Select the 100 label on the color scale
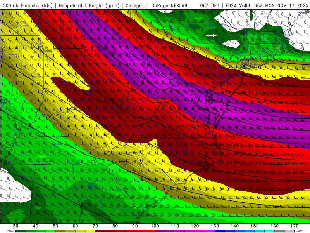310x233 pixels. 155,226
